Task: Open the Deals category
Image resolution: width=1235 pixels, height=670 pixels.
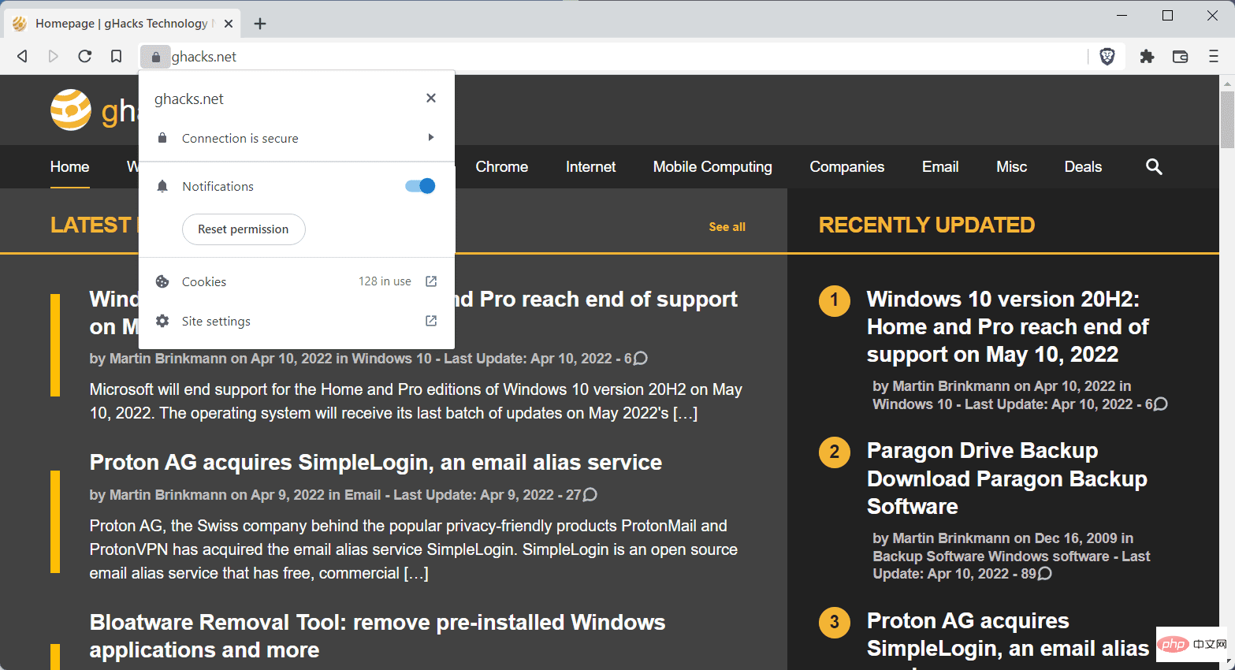Action: point(1083,166)
